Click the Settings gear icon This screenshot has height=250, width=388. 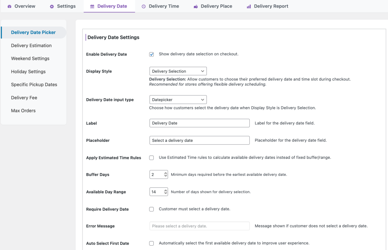pyautogui.click(x=52, y=6)
